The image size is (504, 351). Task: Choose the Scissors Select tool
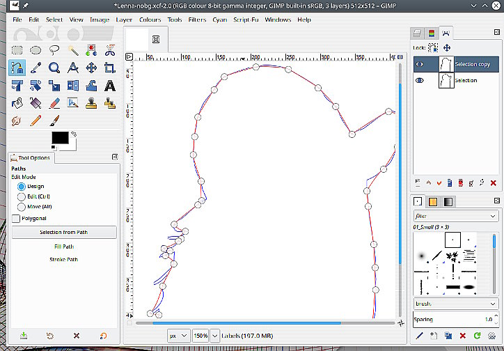pyautogui.click(x=110, y=50)
